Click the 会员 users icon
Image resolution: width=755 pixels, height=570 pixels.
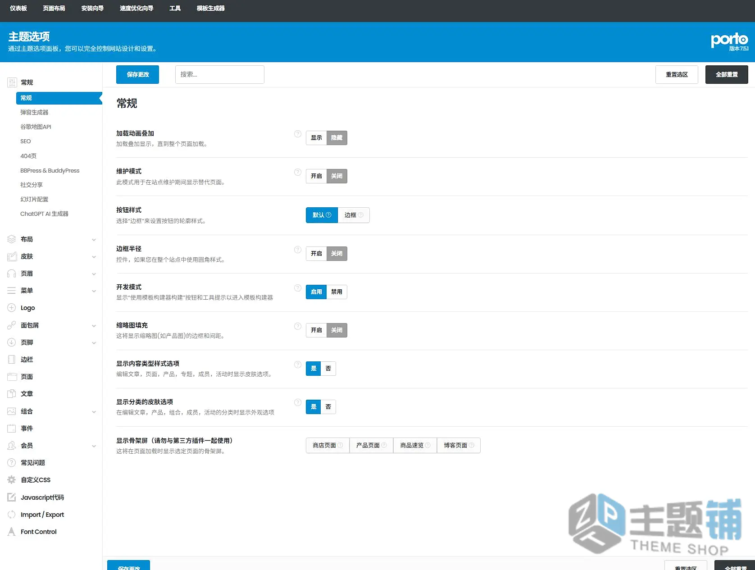(12, 446)
